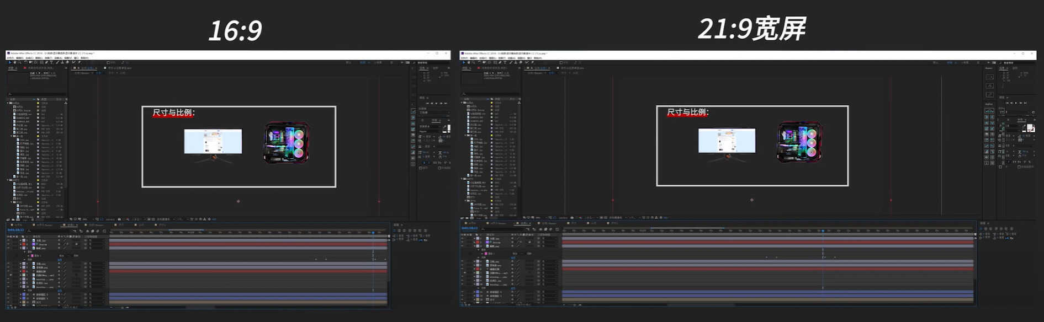This screenshot has width=1044, height=322.
Task: Collapse the first folder in the 21:9 project panel
Action: [x=463, y=103]
